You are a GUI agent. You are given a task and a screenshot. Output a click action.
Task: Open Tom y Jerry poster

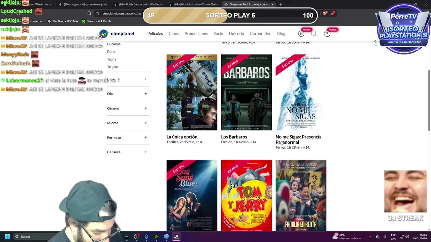coord(246,196)
